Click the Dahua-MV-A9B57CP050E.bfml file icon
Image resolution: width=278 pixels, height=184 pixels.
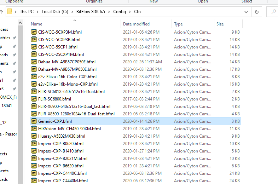(x=34, y=62)
